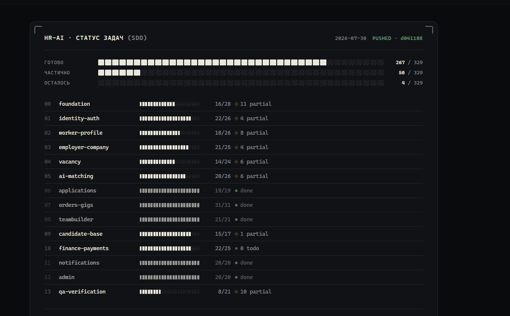Click the row number 13
Viewport: 510px width, 316px height.
(48, 292)
